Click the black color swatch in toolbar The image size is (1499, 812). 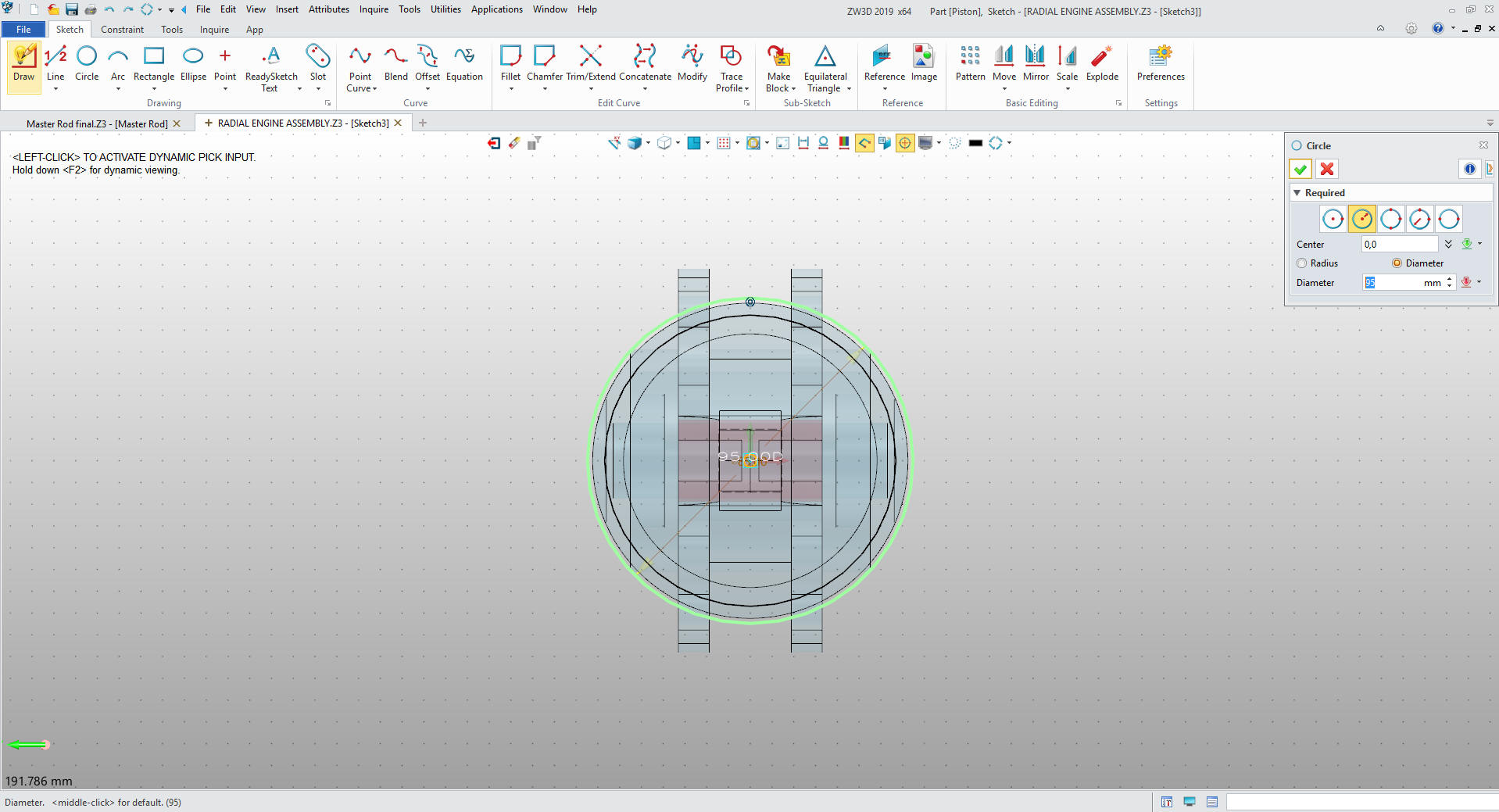[975, 143]
